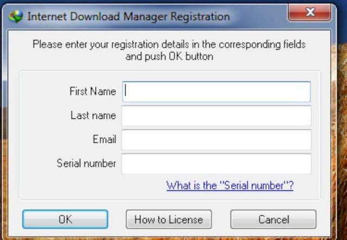Open the How to License button
The image size is (347, 240).
click(169, 219)
